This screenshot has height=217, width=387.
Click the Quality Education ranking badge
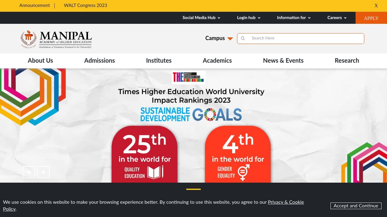tap(144, 154)
